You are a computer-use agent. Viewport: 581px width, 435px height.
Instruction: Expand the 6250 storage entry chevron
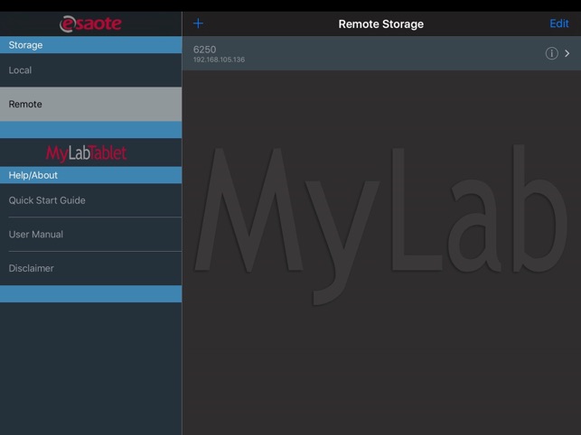coord(567,53)
